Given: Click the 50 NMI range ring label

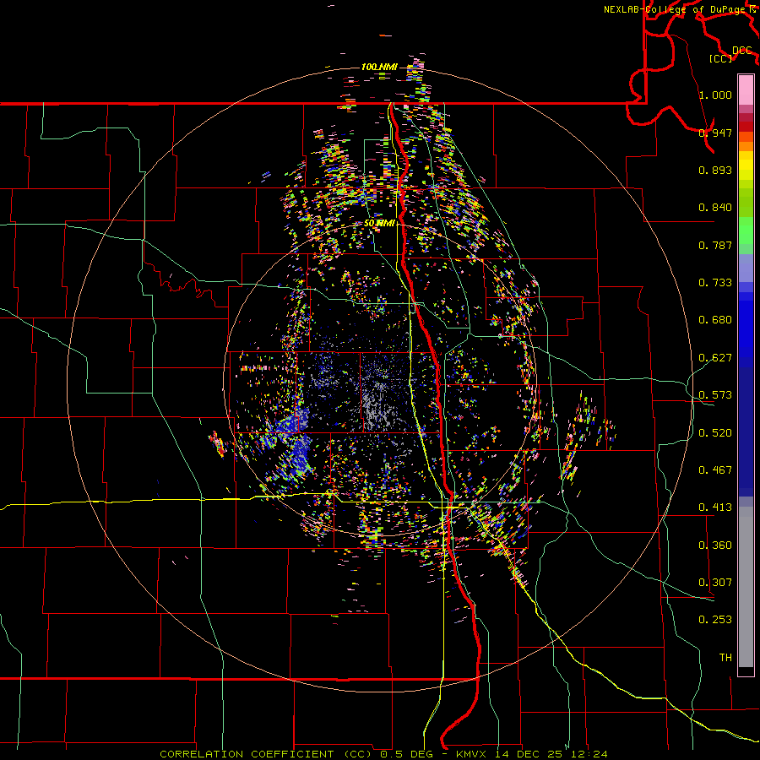Looking at the screenshot, I should pyautogui.click(x=380, y=223).
